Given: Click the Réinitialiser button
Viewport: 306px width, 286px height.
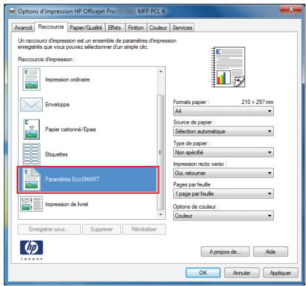Looking at the screenshot, I should tap(144, 229).
